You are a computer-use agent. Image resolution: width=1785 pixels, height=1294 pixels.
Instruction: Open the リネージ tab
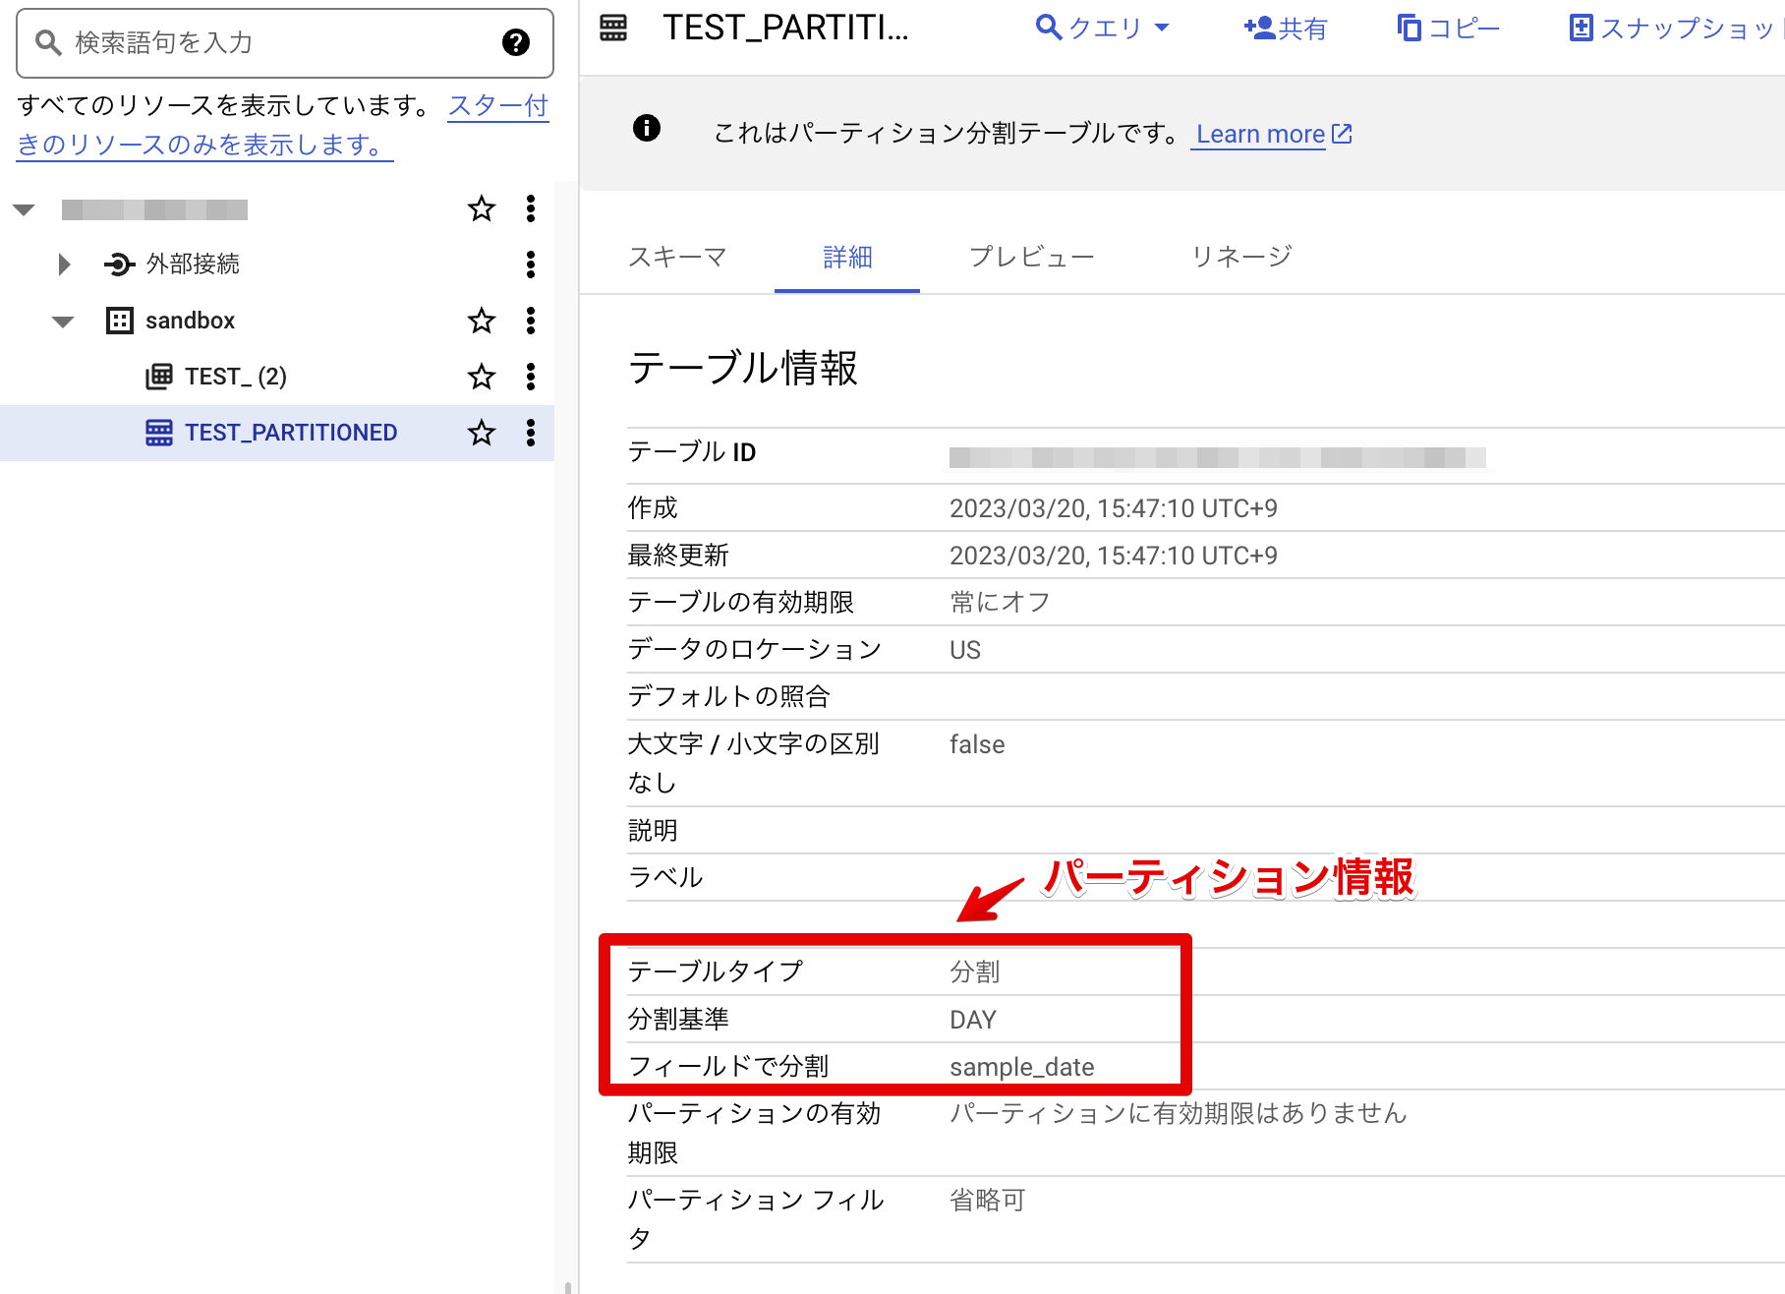click(1239, 257)
